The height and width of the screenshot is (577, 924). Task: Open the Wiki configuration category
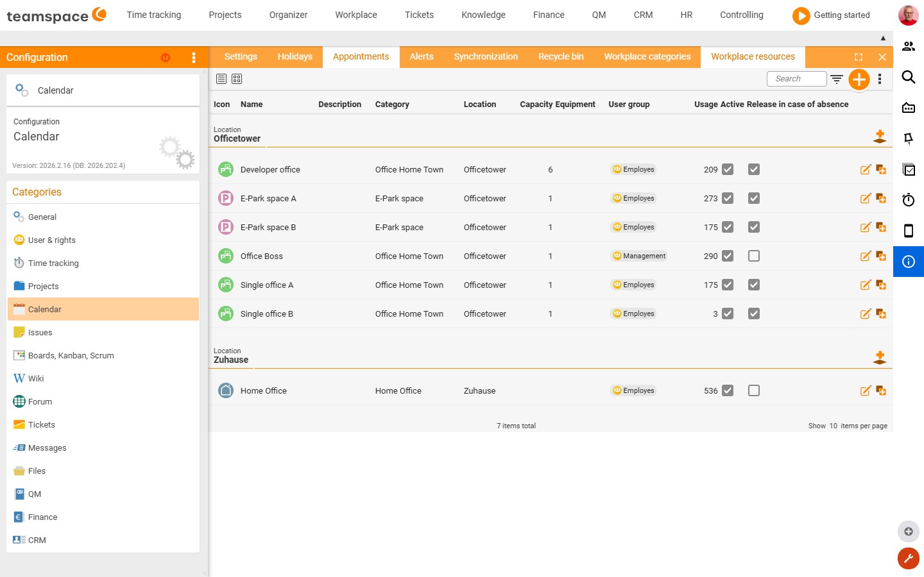pos(103,378)
